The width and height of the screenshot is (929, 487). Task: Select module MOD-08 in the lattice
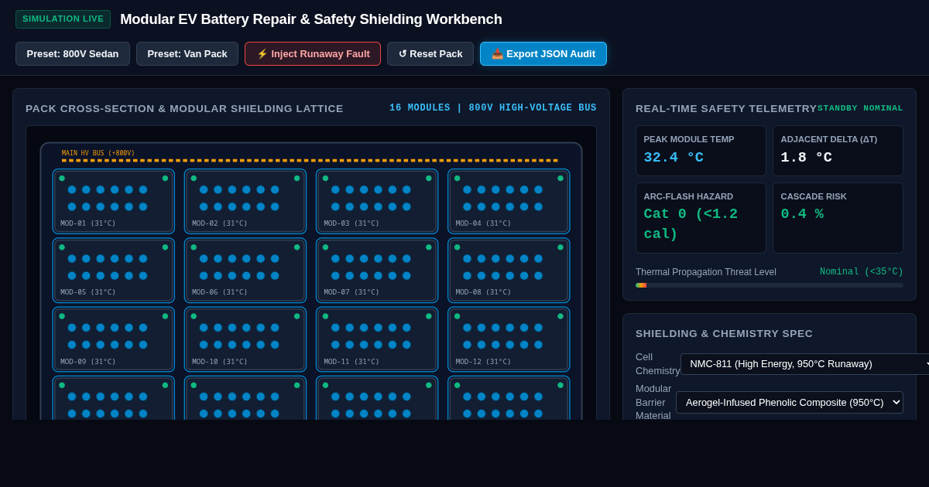(x=509, y=271)
